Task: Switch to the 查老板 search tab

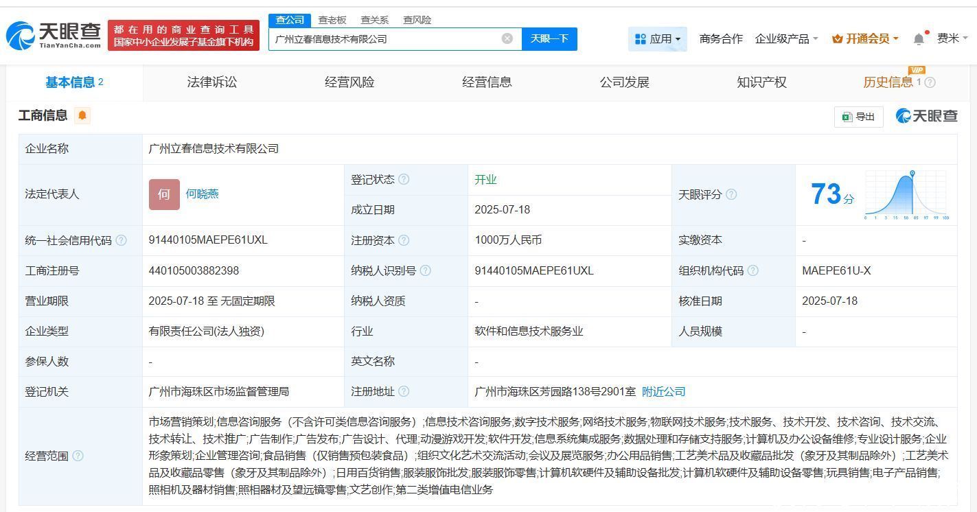Action: coord(332,20)
